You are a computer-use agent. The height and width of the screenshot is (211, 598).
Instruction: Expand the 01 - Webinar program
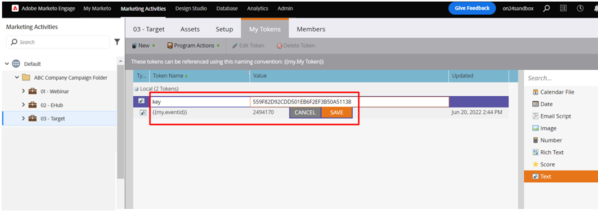click(x=23, y=91)
